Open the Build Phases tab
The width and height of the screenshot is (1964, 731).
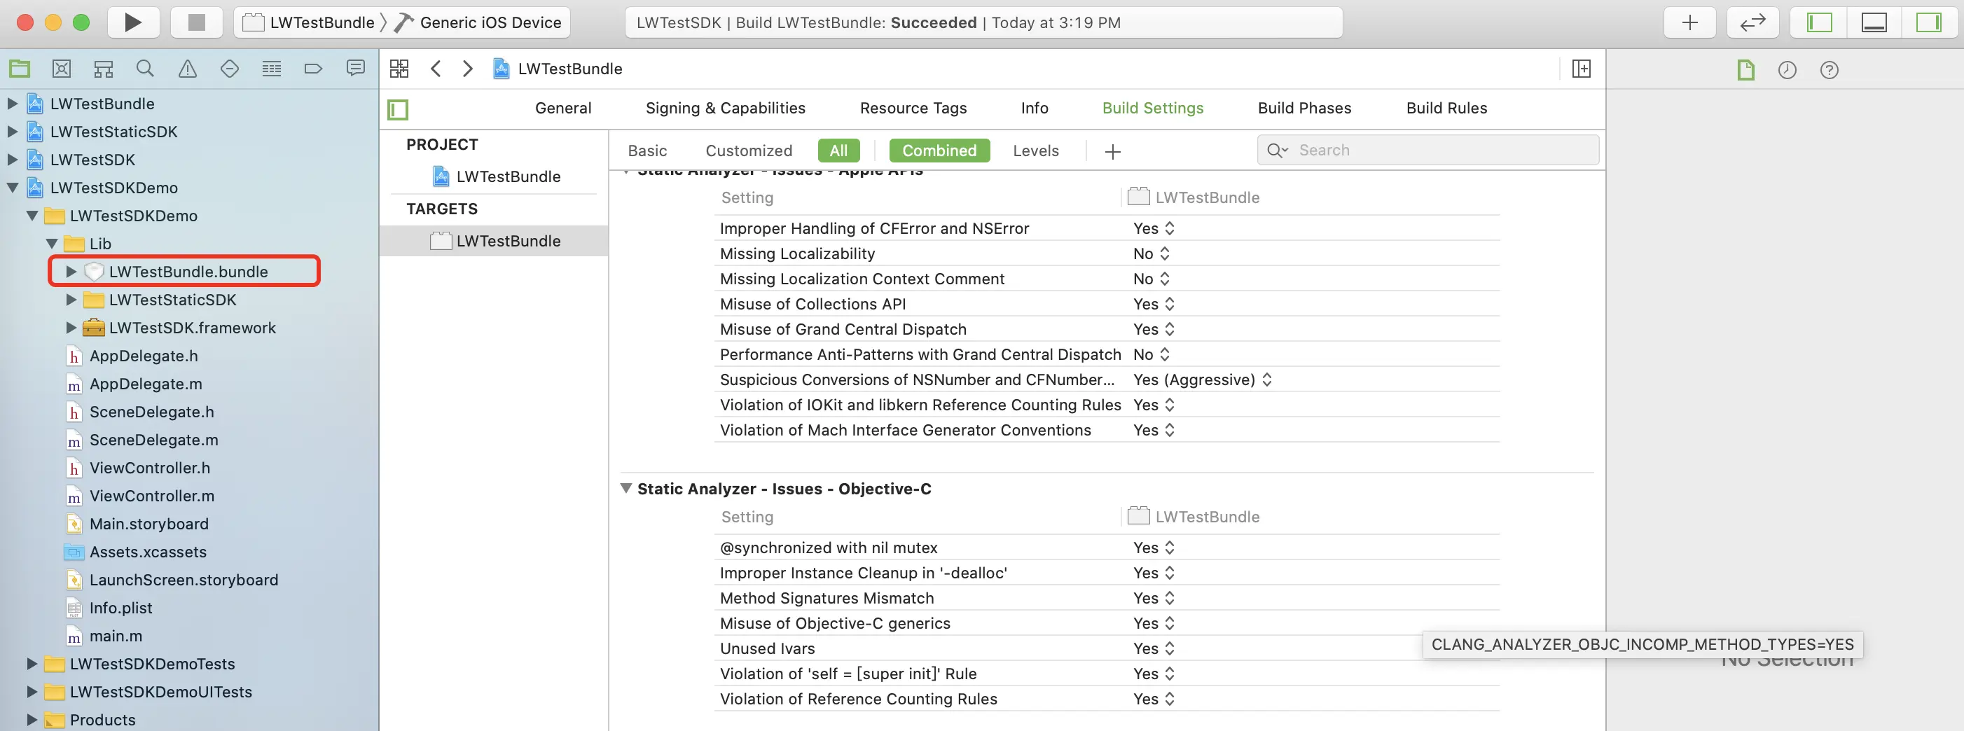pos(1304,109)
